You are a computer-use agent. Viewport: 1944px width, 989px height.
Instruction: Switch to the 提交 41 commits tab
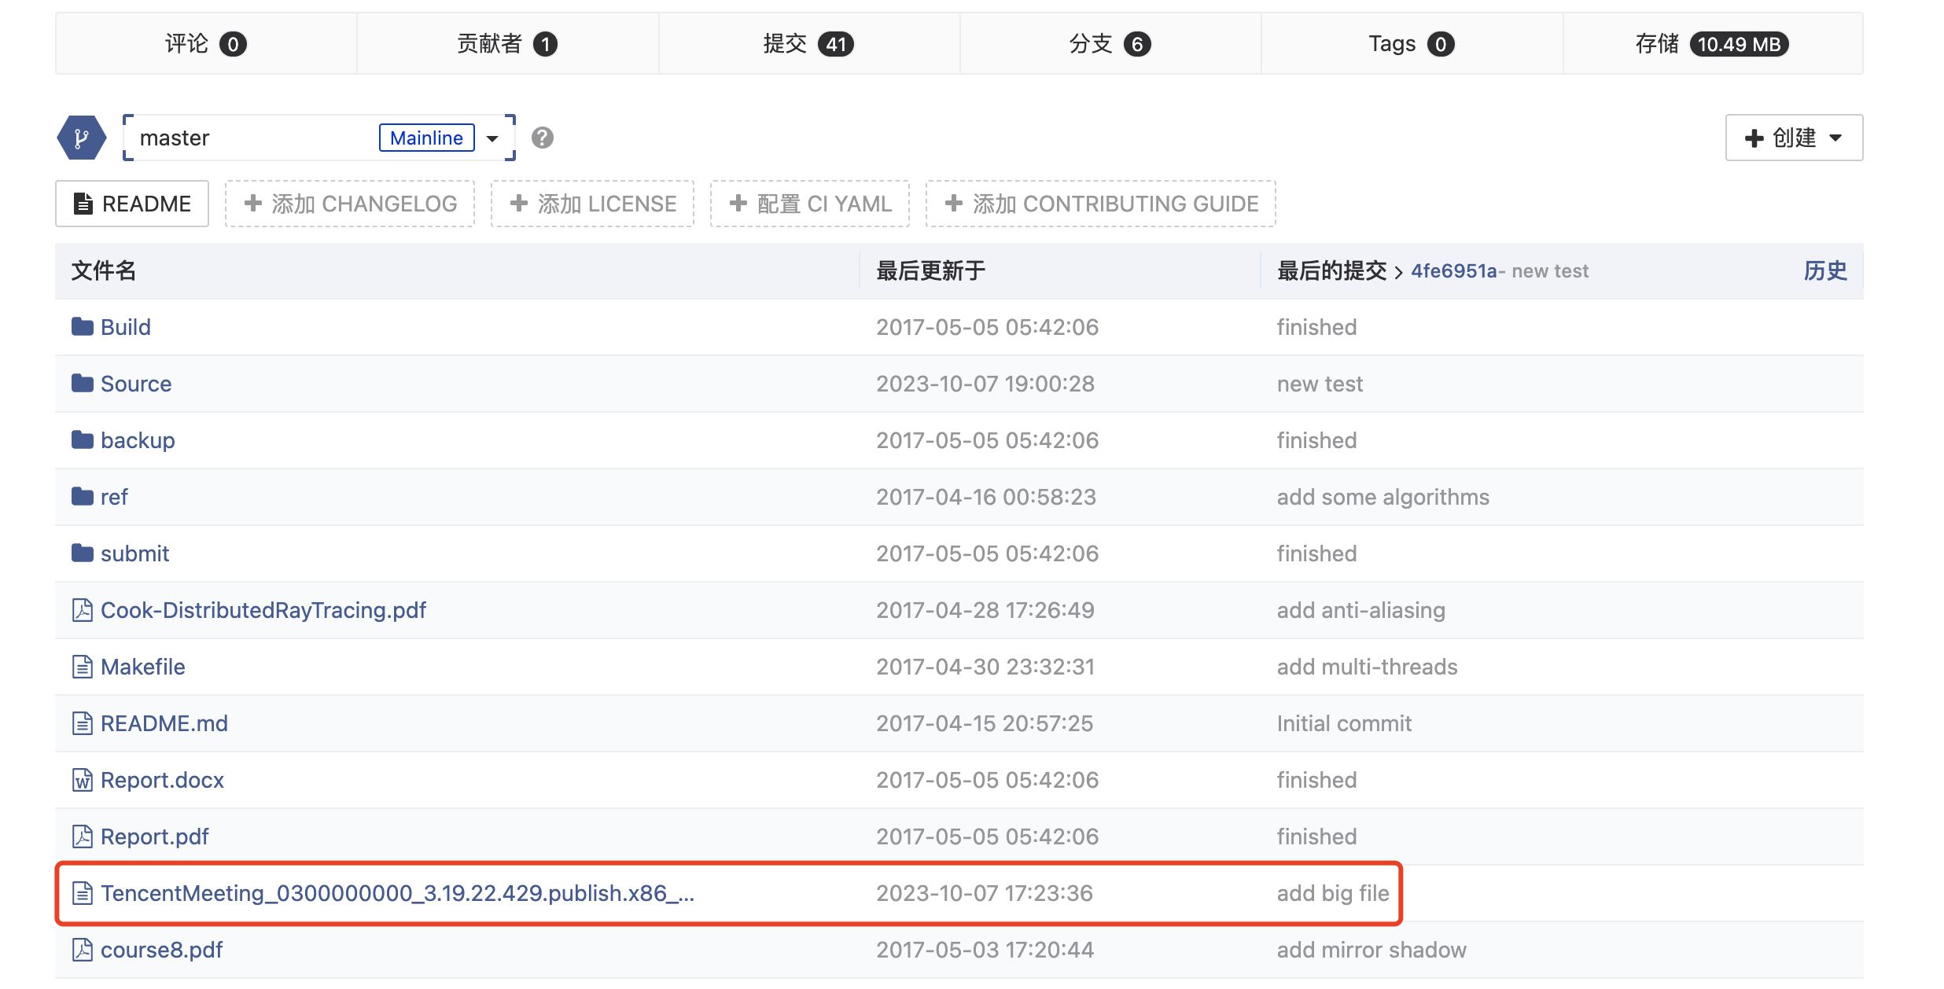tap(808, 44)
